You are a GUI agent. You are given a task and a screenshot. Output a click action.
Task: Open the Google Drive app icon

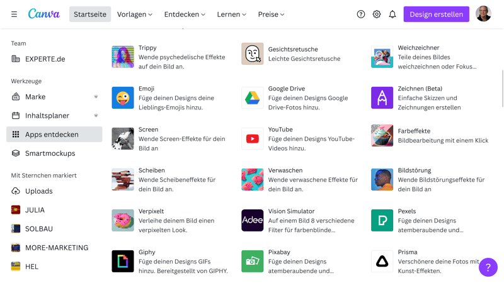coord(253,98)
